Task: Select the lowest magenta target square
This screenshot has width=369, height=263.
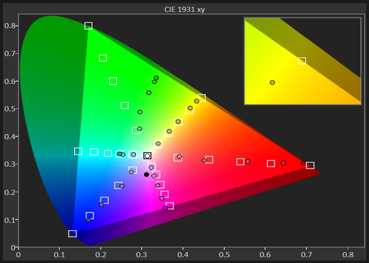Action: tap(170, 206)
